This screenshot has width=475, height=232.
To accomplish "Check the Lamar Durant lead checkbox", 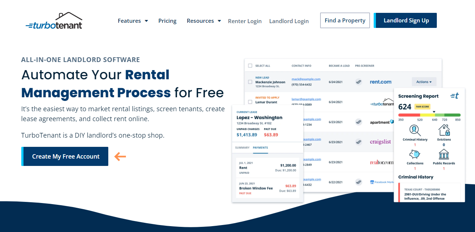I will (x=250, y=102).
